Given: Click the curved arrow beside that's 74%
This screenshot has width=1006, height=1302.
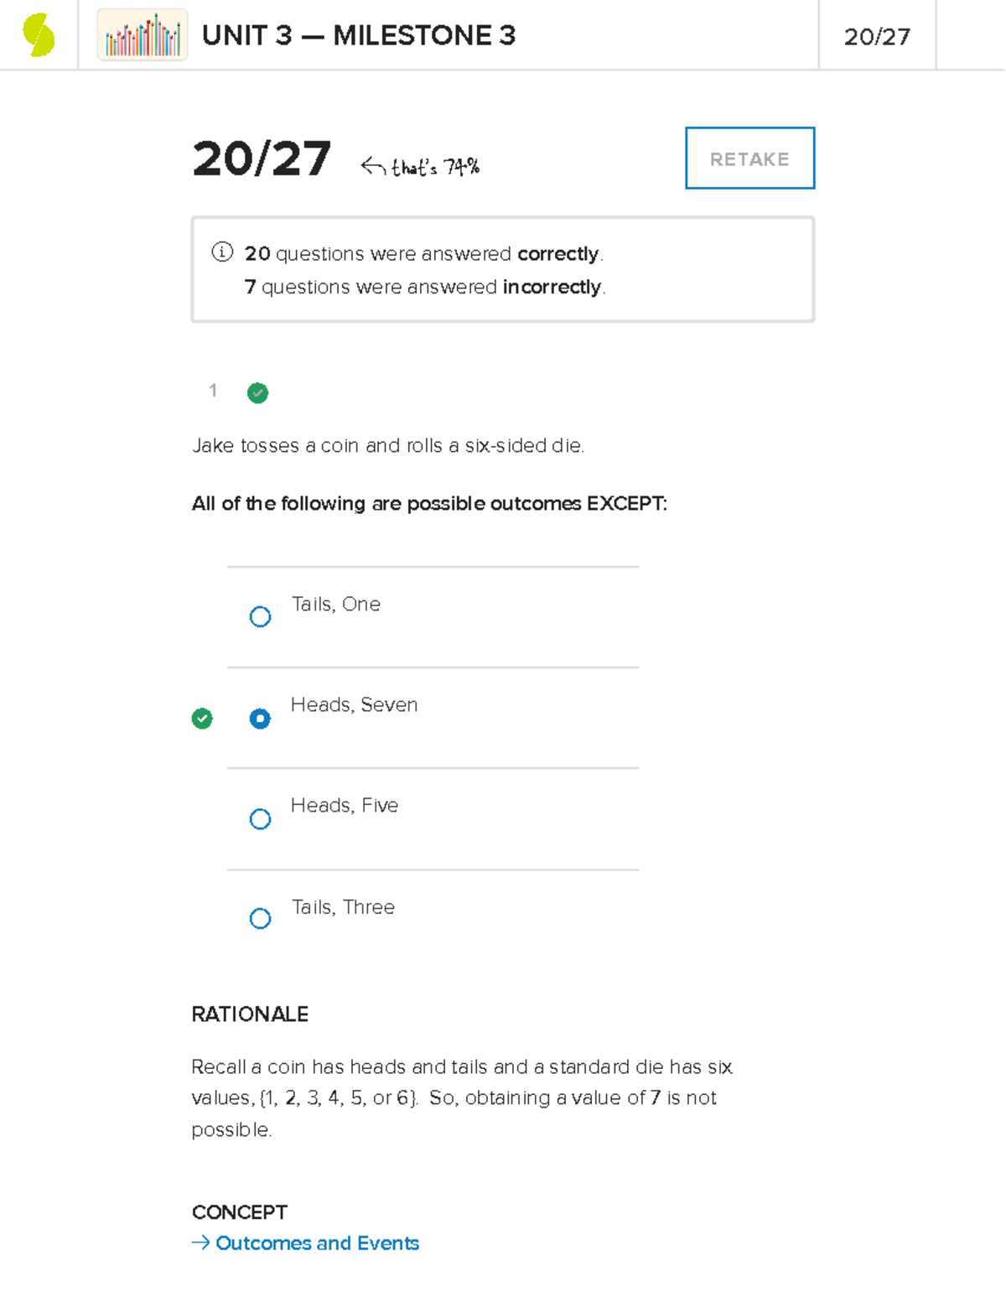Looking at the screenshot, I should [373, 166].
